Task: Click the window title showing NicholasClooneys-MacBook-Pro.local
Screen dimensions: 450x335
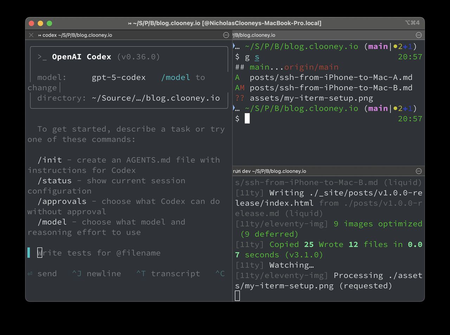Action: pos(225,23)
